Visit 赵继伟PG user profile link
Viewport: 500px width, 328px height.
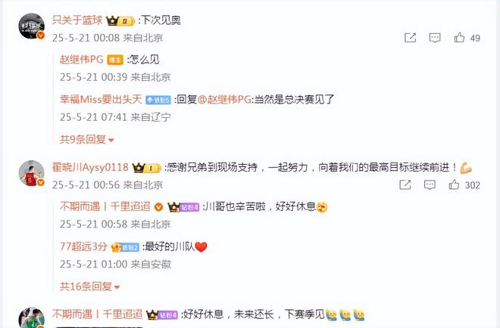(82, 60)
